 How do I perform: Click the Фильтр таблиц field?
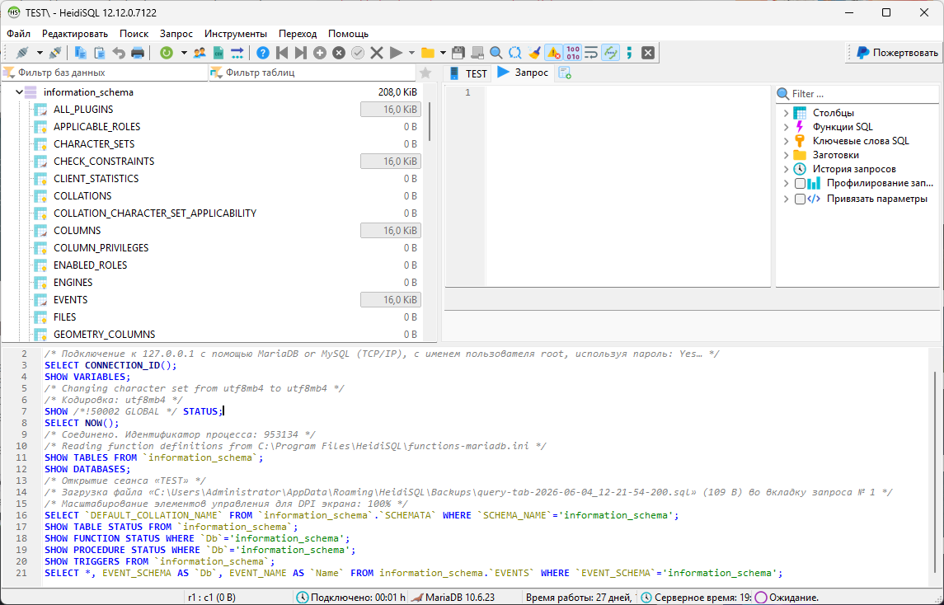312,73
